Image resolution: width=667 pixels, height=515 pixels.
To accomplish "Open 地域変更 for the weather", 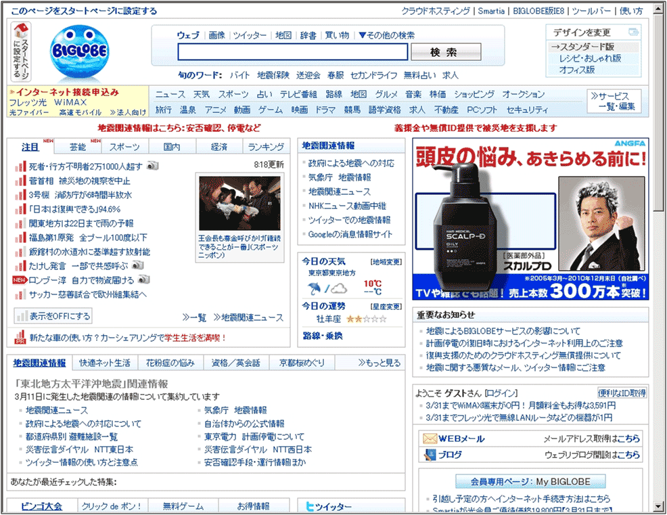I will coord(386,262).
